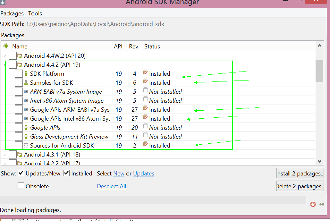Open the Packages menu

12,13
